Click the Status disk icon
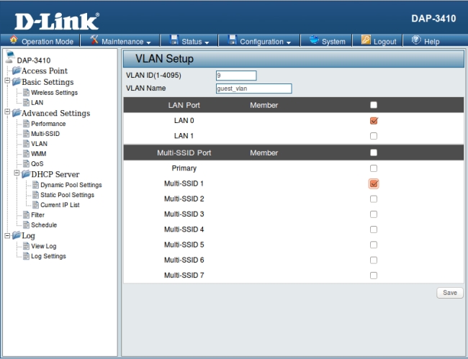Image resolution: width=468 pixels, height=359 pixels. pyautogui.click(x=174, y=41)
